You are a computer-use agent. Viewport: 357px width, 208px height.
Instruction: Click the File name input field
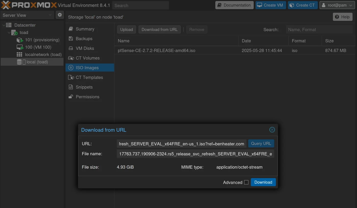195,154
